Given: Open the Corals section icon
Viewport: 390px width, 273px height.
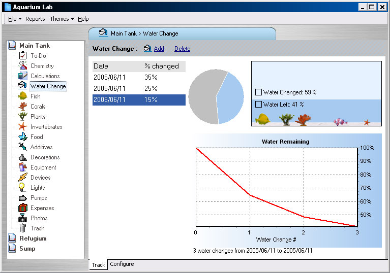Looking at the screenshot, I should tap(22, 107).
